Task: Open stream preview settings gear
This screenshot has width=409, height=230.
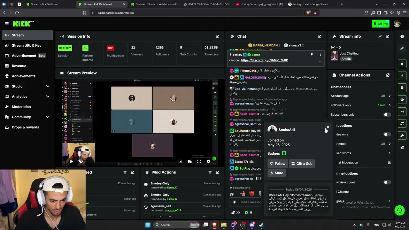Action: coord(208,162)
